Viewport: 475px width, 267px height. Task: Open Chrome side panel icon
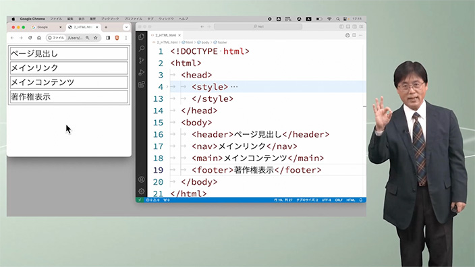pyautogui.click(x=108, y=38)
